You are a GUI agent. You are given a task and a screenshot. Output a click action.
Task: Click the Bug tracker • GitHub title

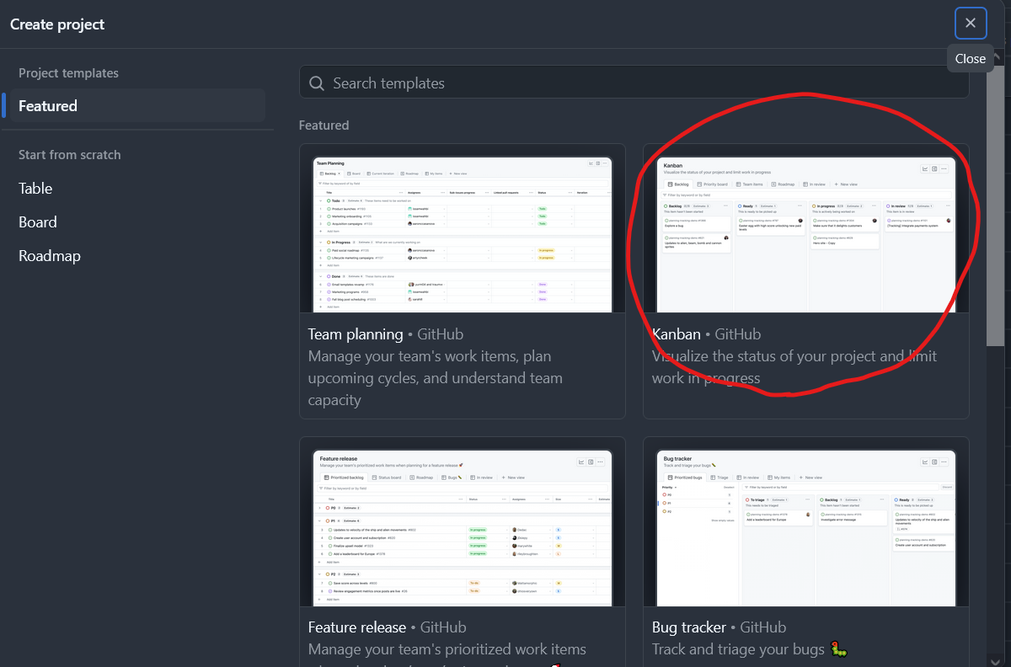pos(719,627)
